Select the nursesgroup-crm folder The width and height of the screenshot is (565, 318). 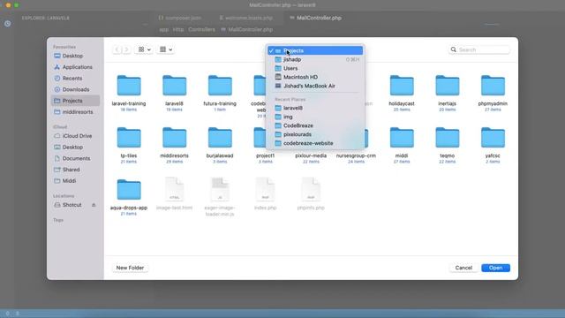pos(356,155)
